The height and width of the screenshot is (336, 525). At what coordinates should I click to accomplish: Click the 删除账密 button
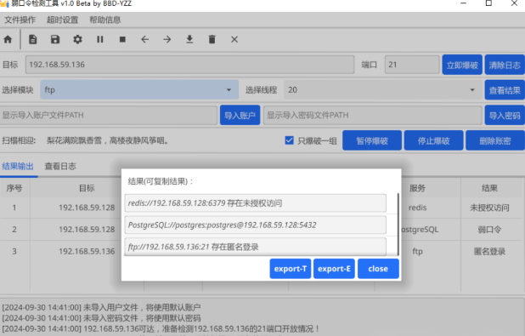coord(495,140)
